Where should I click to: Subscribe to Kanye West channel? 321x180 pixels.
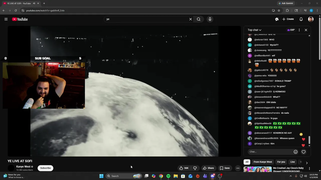[45, 168]
